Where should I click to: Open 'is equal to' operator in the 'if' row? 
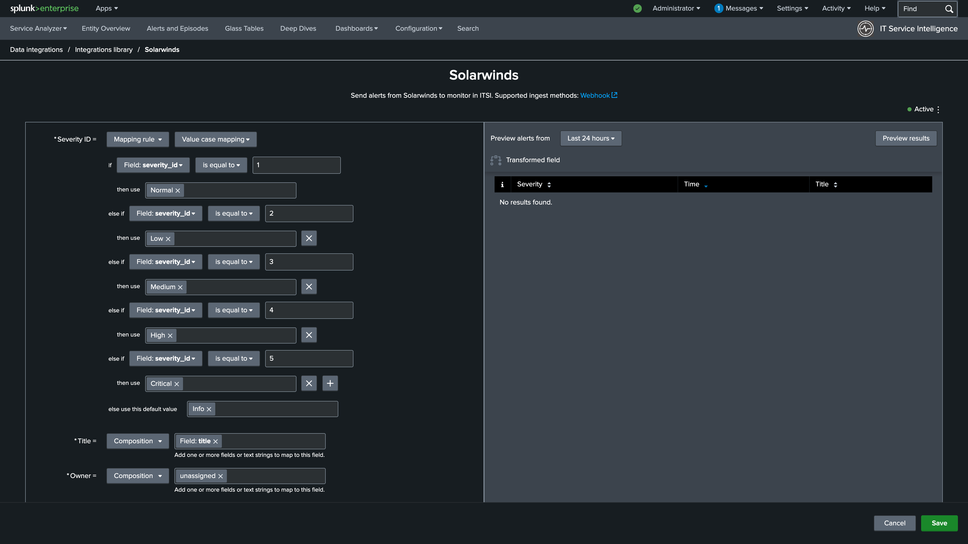click(x=221, y=165)
